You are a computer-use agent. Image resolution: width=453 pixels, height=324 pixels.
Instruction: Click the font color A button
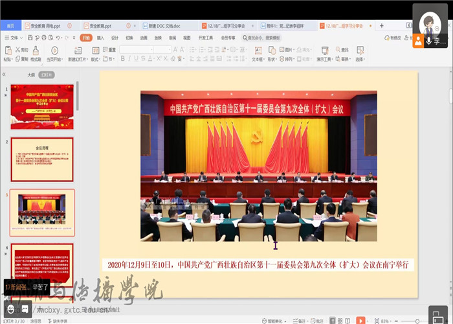coord(150,59)
